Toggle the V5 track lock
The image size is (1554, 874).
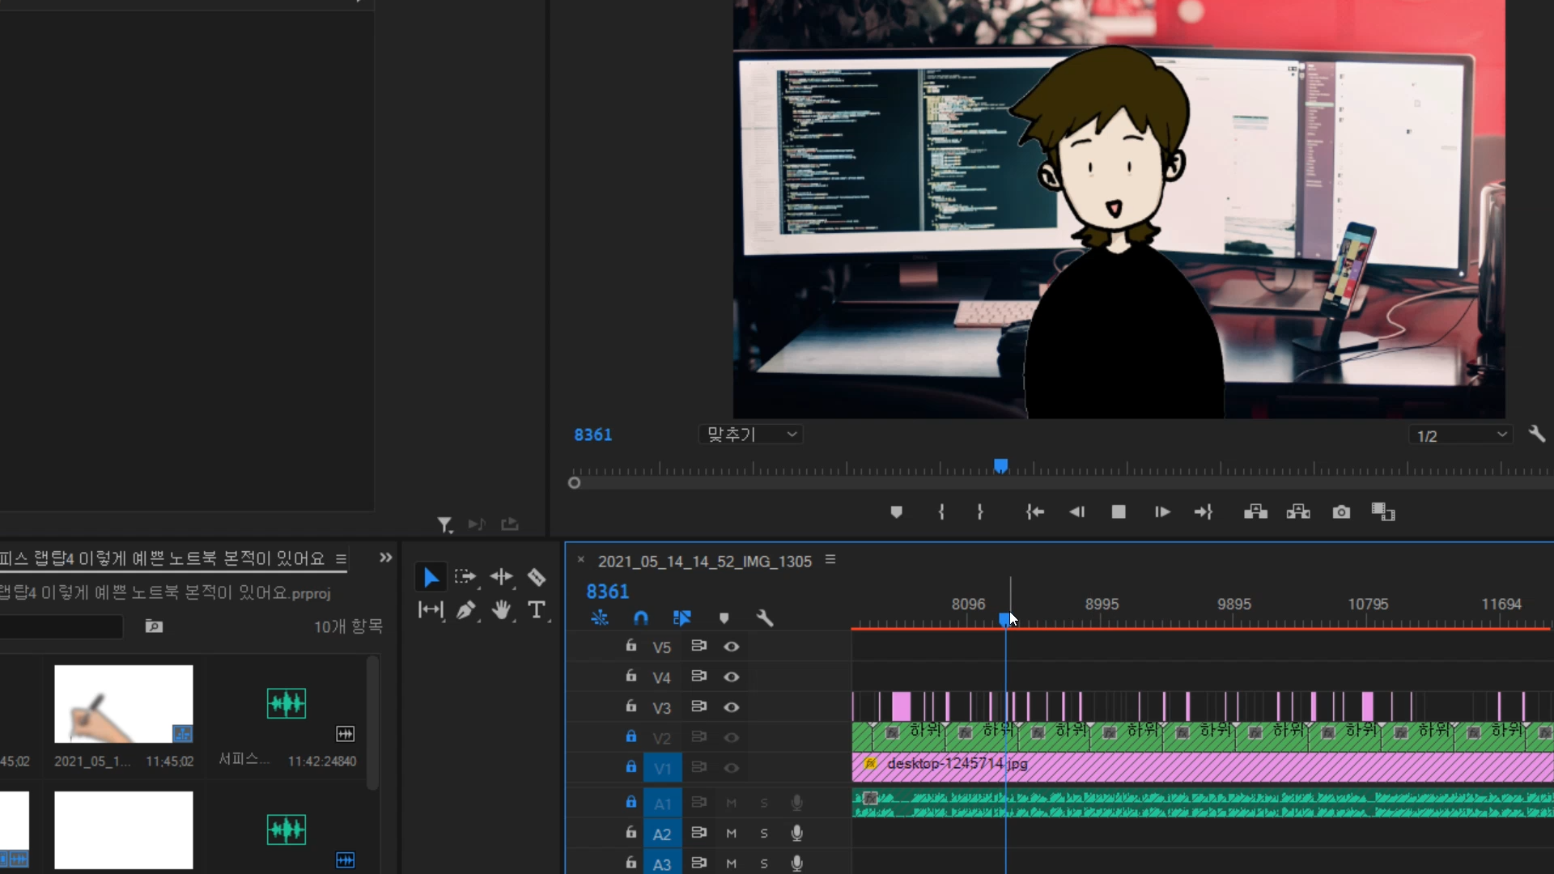[631, 646]
